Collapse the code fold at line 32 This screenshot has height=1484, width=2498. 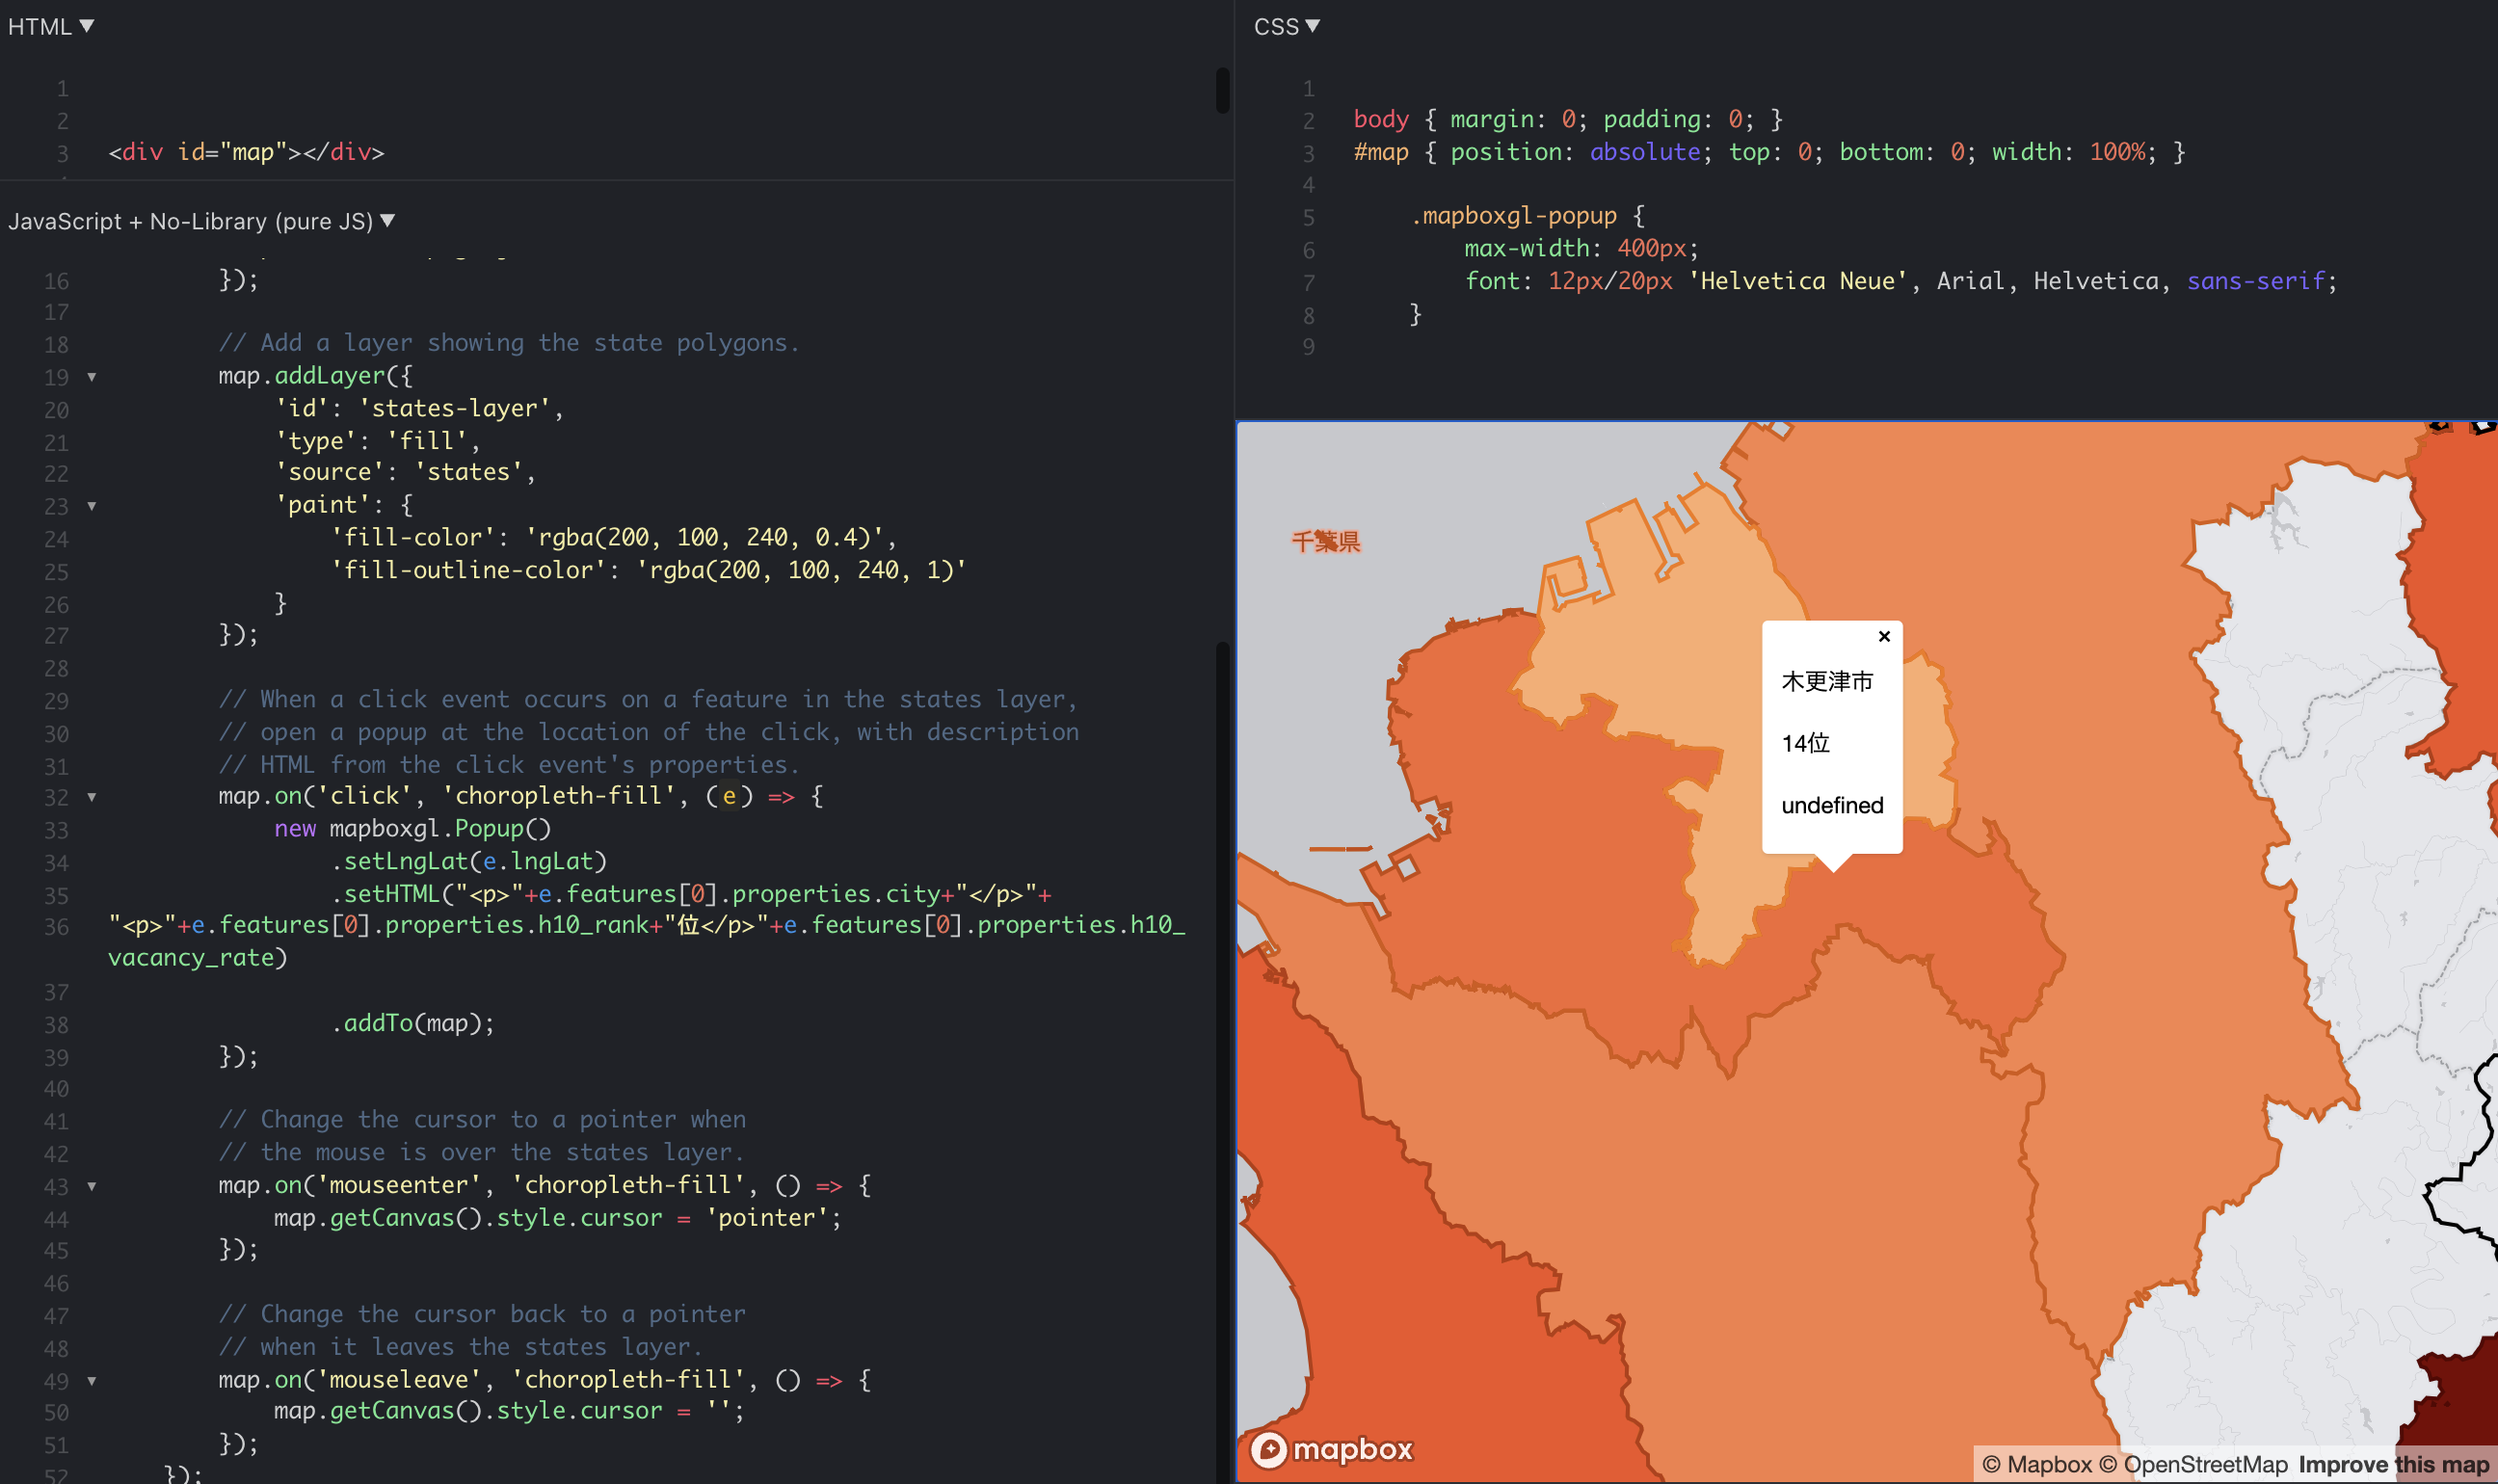(x=91, y=797)
